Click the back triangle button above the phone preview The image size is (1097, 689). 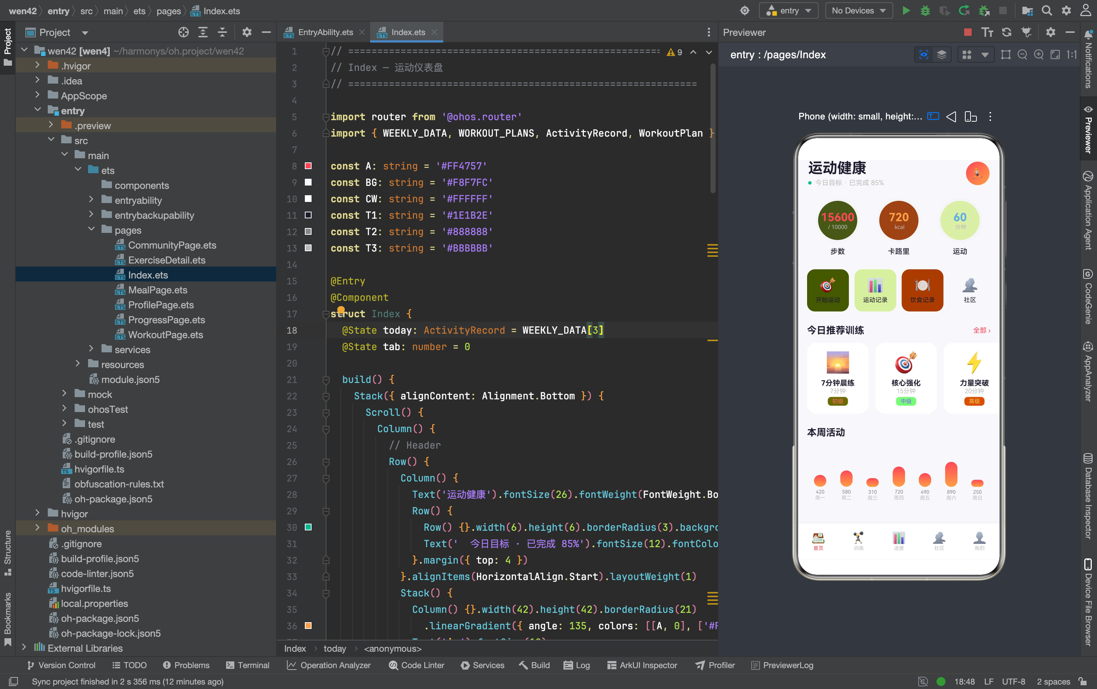(x=951, y=117)
